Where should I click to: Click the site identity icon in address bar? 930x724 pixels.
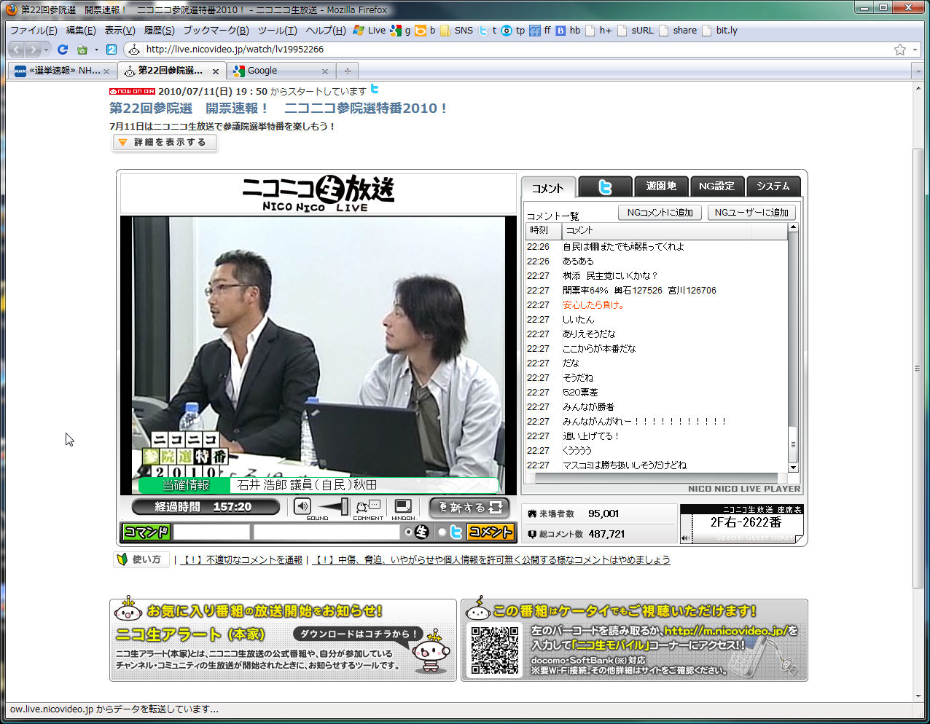coord(134,50)
